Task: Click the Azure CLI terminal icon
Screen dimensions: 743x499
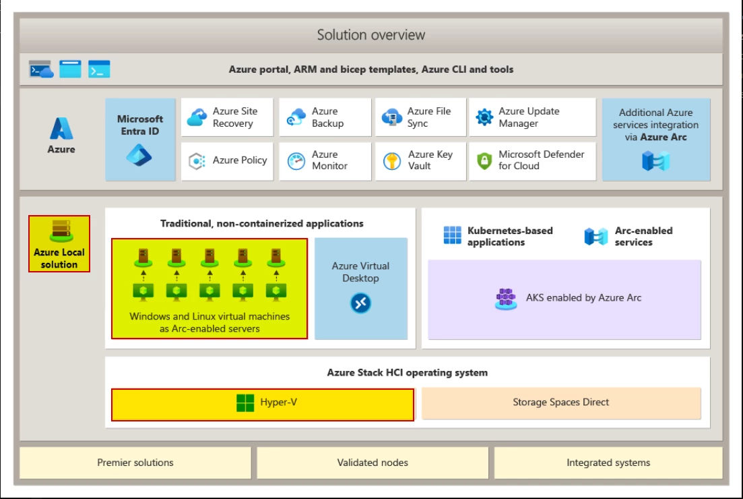Action: point(99,69)
